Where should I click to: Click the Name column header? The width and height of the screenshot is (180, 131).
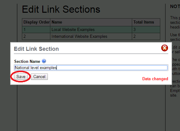[x=91, y=22]
